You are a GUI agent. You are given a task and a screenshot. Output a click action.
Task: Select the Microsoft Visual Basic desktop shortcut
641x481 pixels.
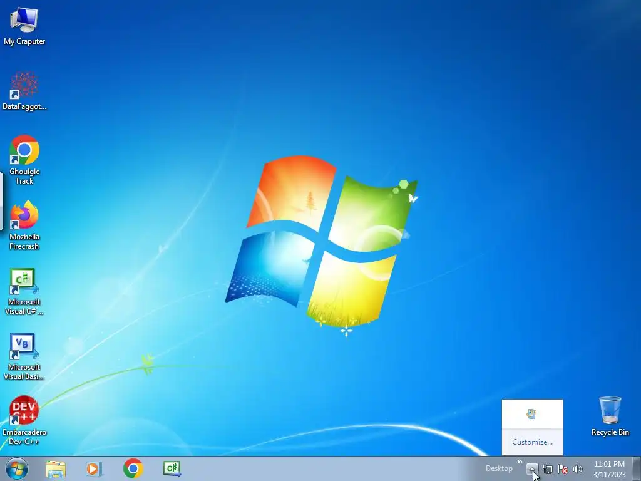[24, 356]
